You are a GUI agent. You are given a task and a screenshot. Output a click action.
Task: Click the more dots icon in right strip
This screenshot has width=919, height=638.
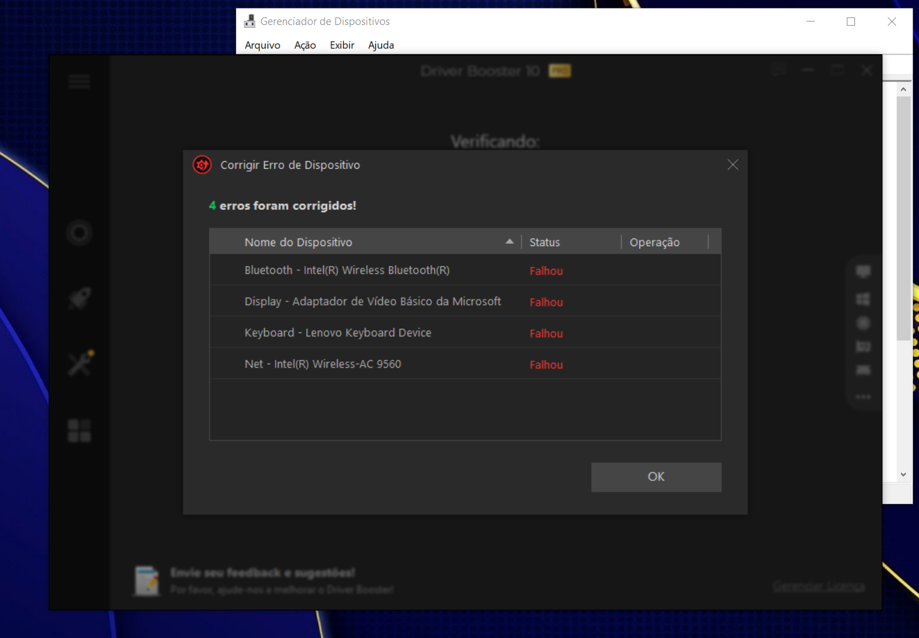click(x=863, y=397)
